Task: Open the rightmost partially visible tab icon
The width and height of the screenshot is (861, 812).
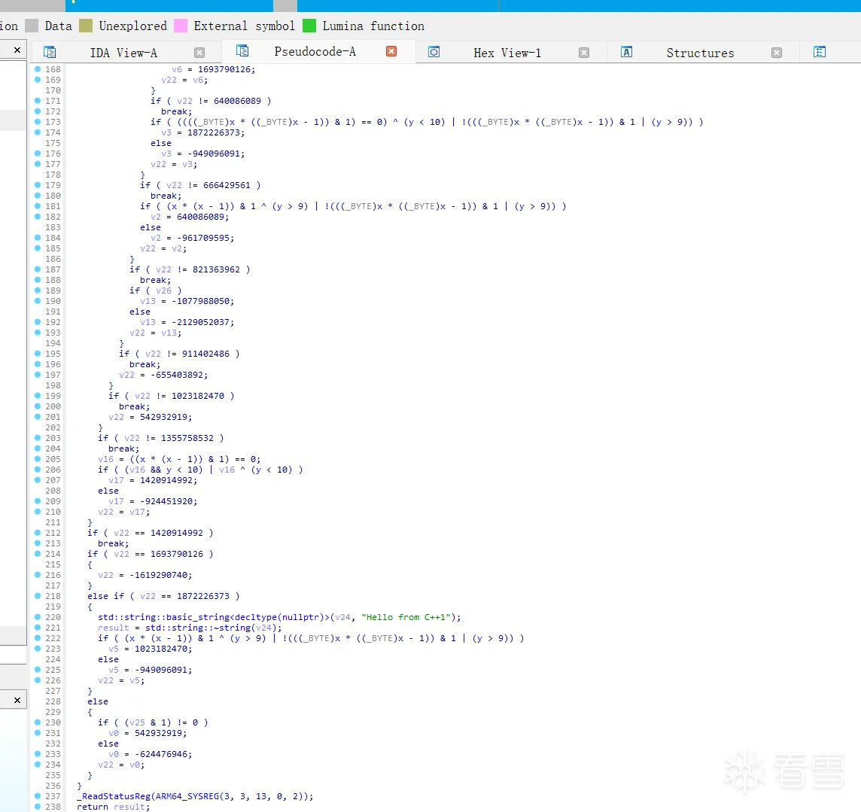Action: point(820,52)
